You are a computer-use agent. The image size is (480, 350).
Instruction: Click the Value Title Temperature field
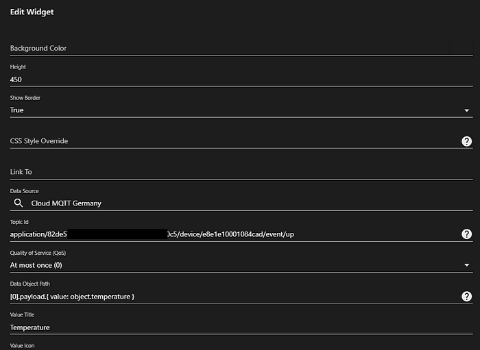[241, 327]
